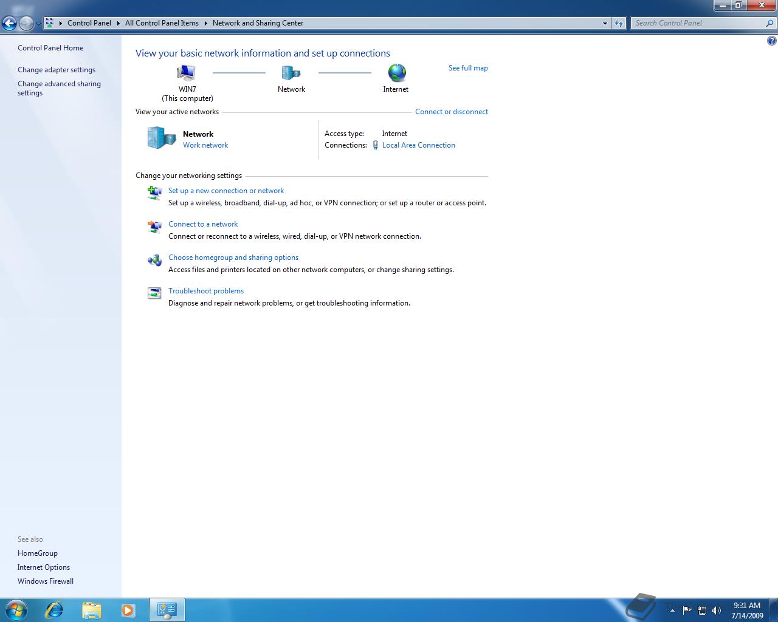Click the Work network link
This screenshot has width=778, height=622.
coord(205,145)
